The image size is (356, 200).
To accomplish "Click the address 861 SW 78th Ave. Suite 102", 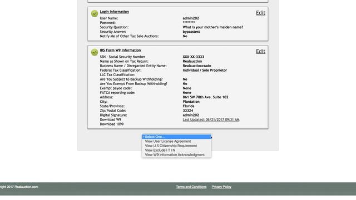I will (205, 97).
